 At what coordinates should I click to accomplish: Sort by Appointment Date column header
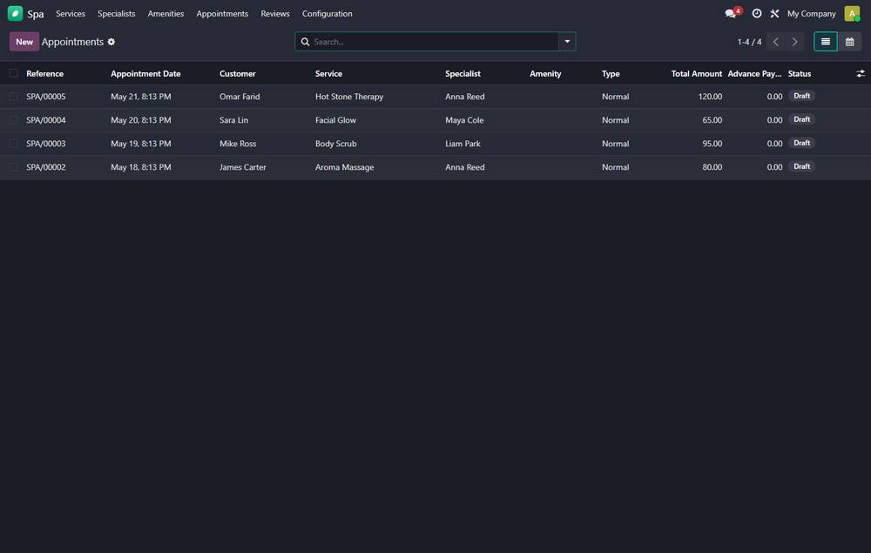145,73
